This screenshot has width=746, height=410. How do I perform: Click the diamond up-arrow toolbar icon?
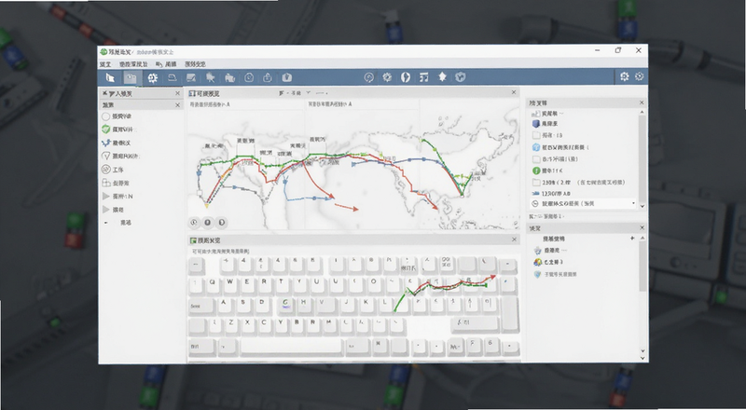point(442,76)
